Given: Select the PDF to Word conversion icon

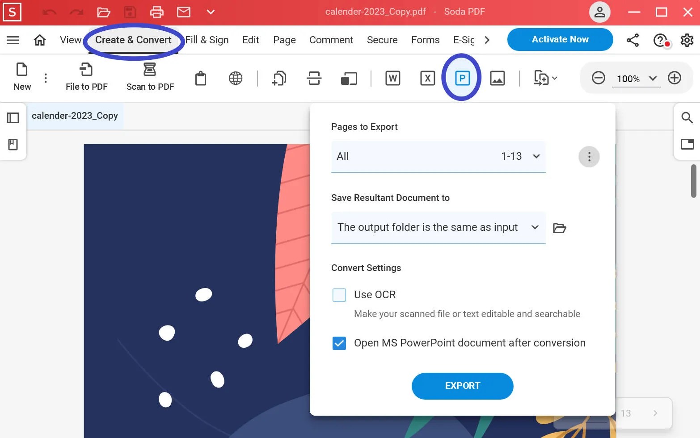Looking at the screenshot, I should pyautogui.click(x=392, y=78).
